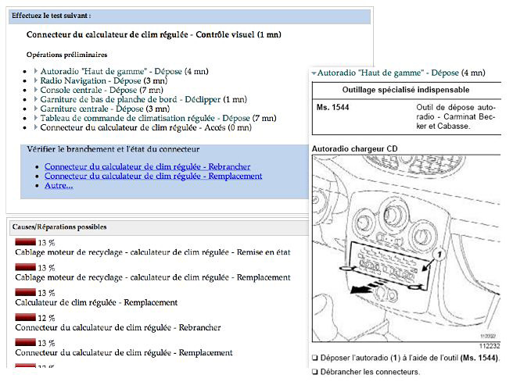
Task: Open the 'Connecteur du calculateur - Remplacement' link
Action: tap(152, 176)
